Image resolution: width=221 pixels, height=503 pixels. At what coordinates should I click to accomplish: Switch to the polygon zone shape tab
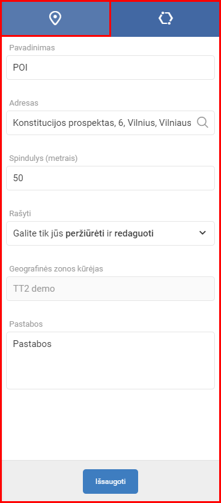[x=166, y=18]
